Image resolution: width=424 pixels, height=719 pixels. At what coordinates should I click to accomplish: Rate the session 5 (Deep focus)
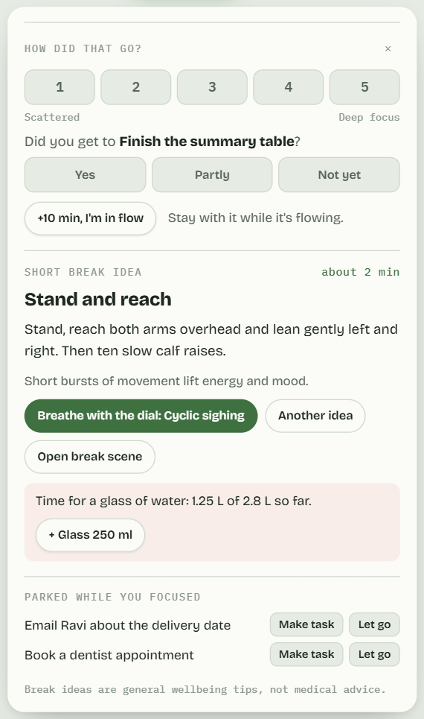[364, 87]
